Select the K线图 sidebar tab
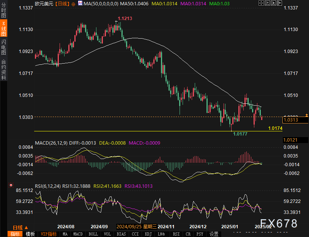Viewport: 309px width, 237px height. point(3,28)
